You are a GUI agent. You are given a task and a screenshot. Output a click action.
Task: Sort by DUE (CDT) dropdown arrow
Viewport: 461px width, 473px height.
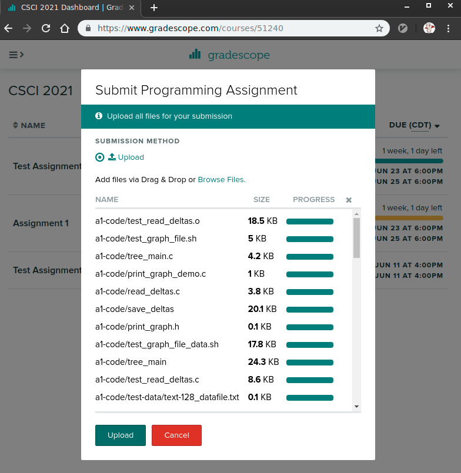click(437, 126)
